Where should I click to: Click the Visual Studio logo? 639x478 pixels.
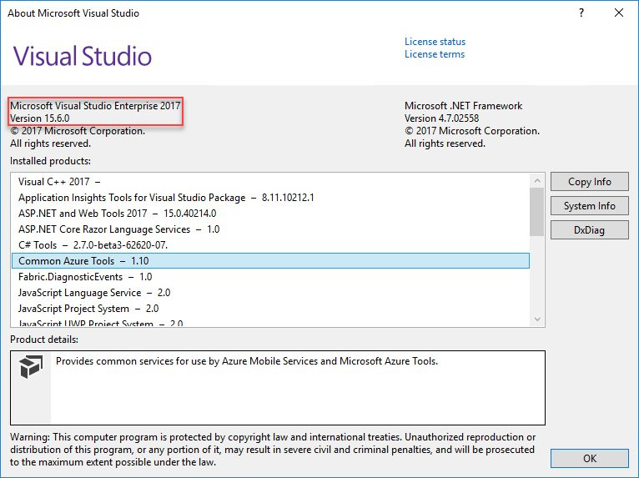point(83,56)
